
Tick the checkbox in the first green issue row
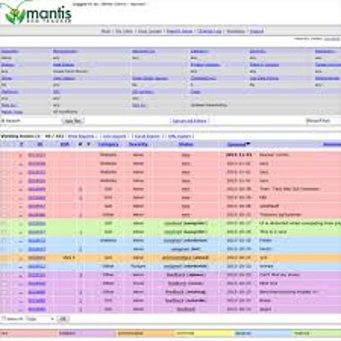tap(4, 224)
